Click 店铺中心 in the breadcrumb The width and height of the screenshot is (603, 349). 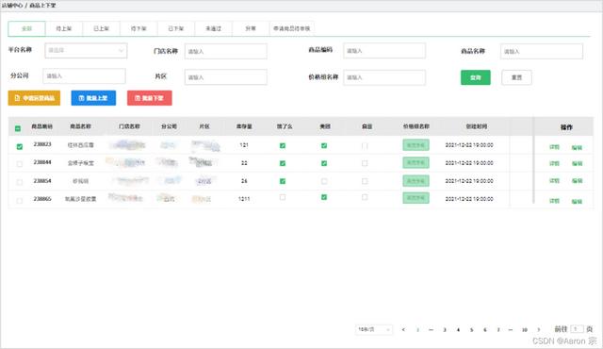click(12, 6)
